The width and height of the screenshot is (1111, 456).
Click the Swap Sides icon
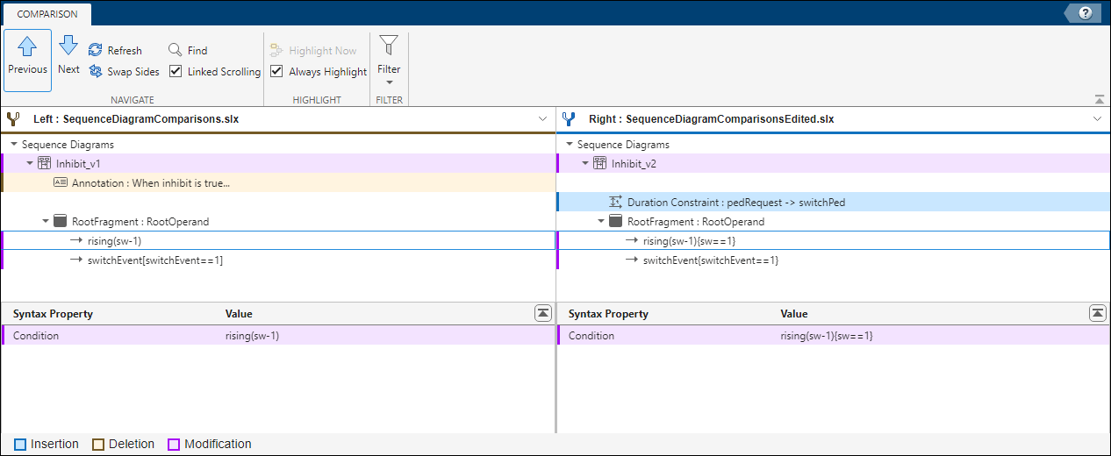[96, 72]
